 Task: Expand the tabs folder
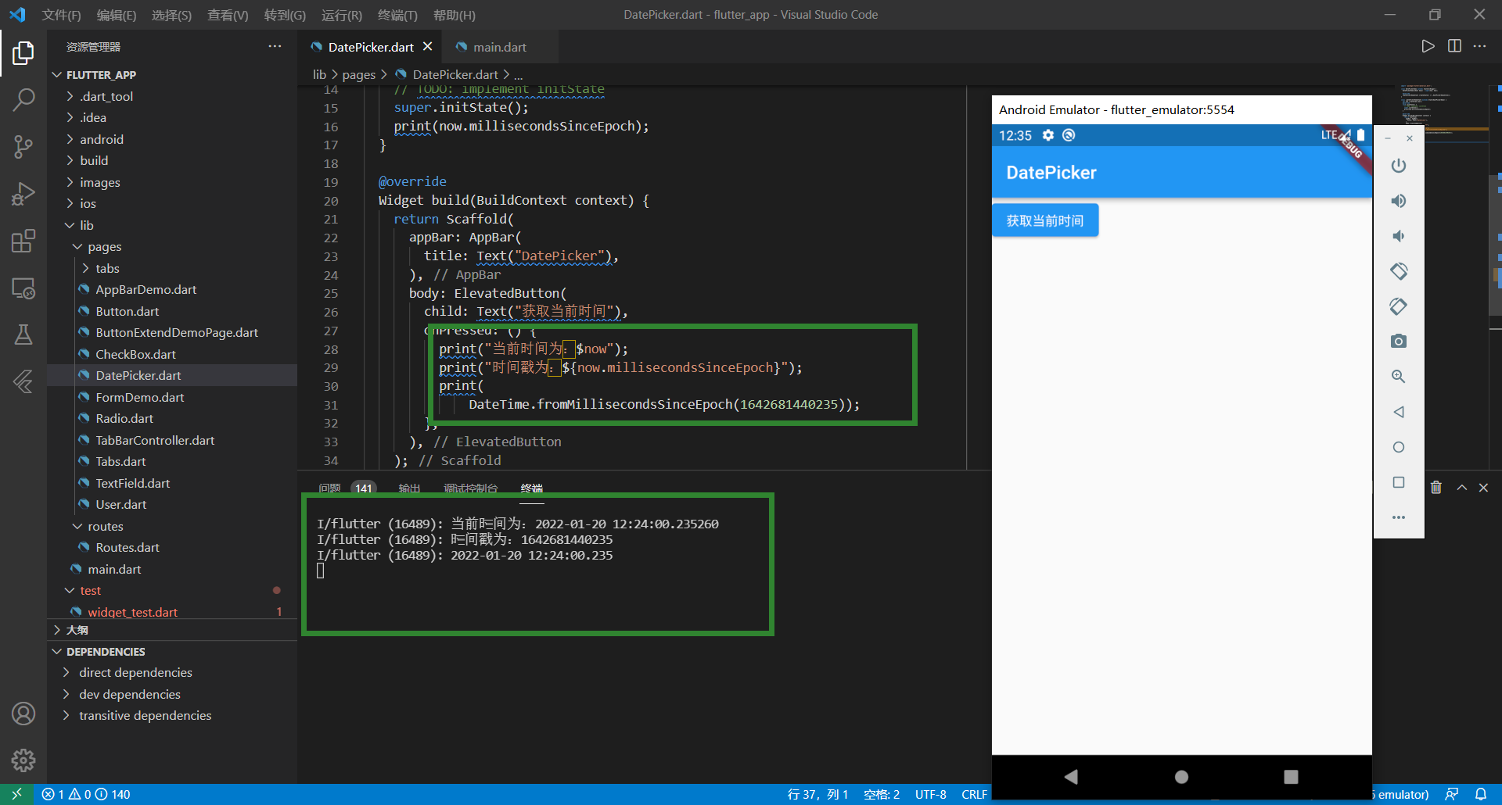[107, 268]
